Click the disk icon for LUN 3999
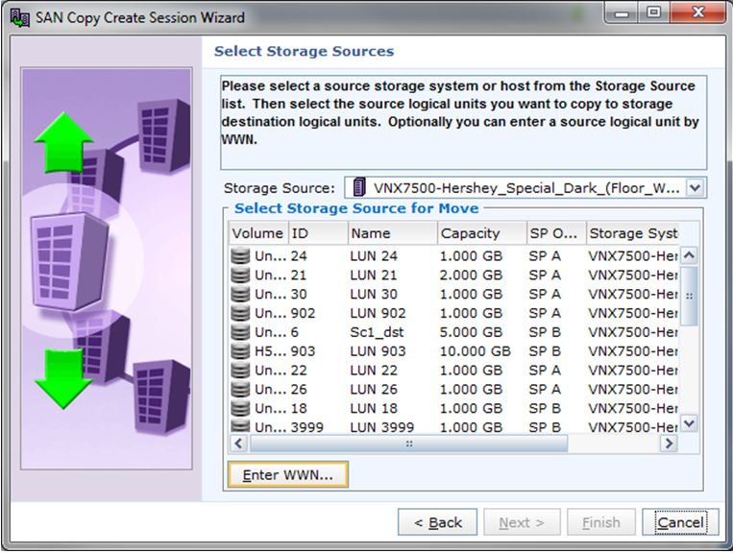This screenshot has height=553, width=733. 241,426
